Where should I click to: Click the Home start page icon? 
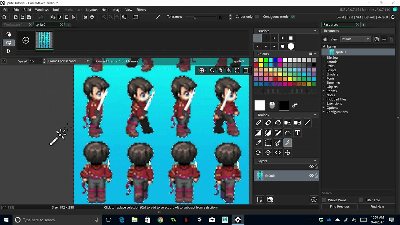tap(4, 17)
